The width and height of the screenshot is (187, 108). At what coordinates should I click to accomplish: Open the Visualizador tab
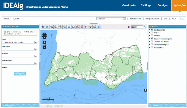click(x=129, y=5)
